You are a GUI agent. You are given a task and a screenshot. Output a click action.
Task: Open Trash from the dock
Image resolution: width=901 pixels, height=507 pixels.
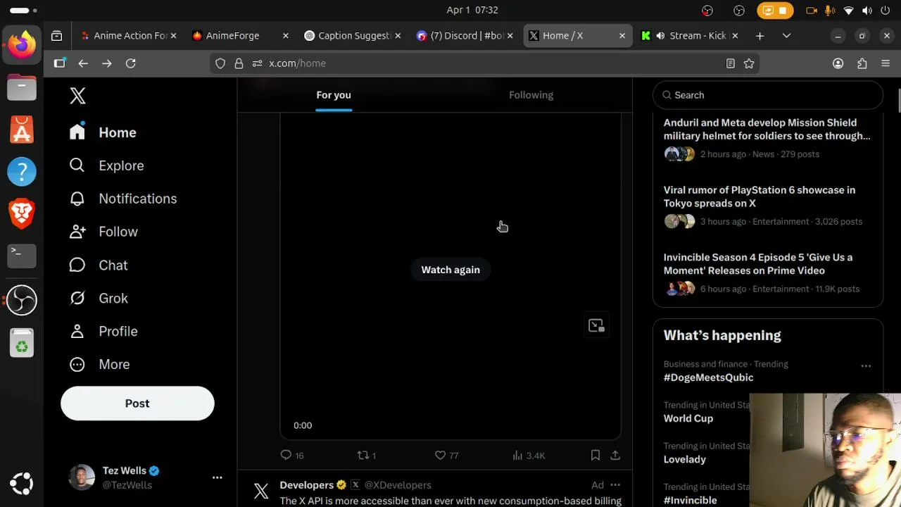[22, 344]
